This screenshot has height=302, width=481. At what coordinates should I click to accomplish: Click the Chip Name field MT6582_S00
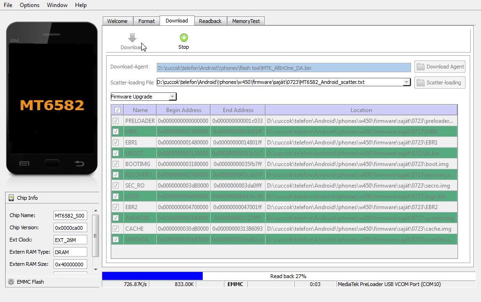click(70, 216)
